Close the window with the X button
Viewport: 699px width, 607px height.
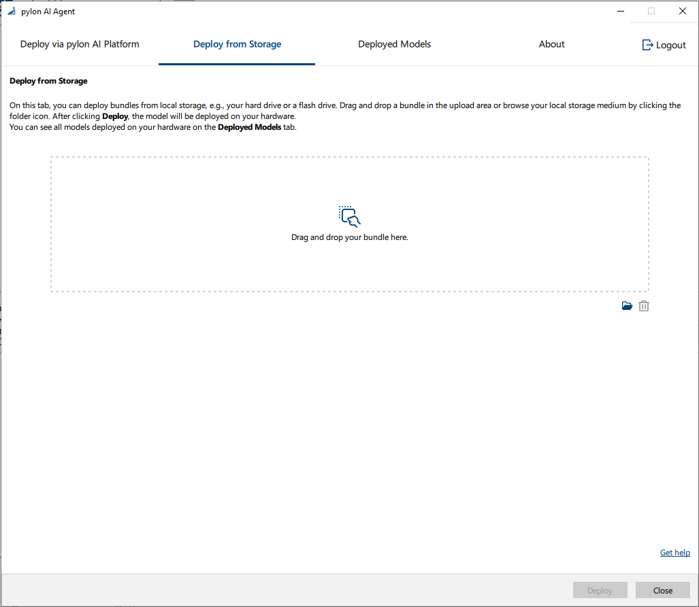683,11
